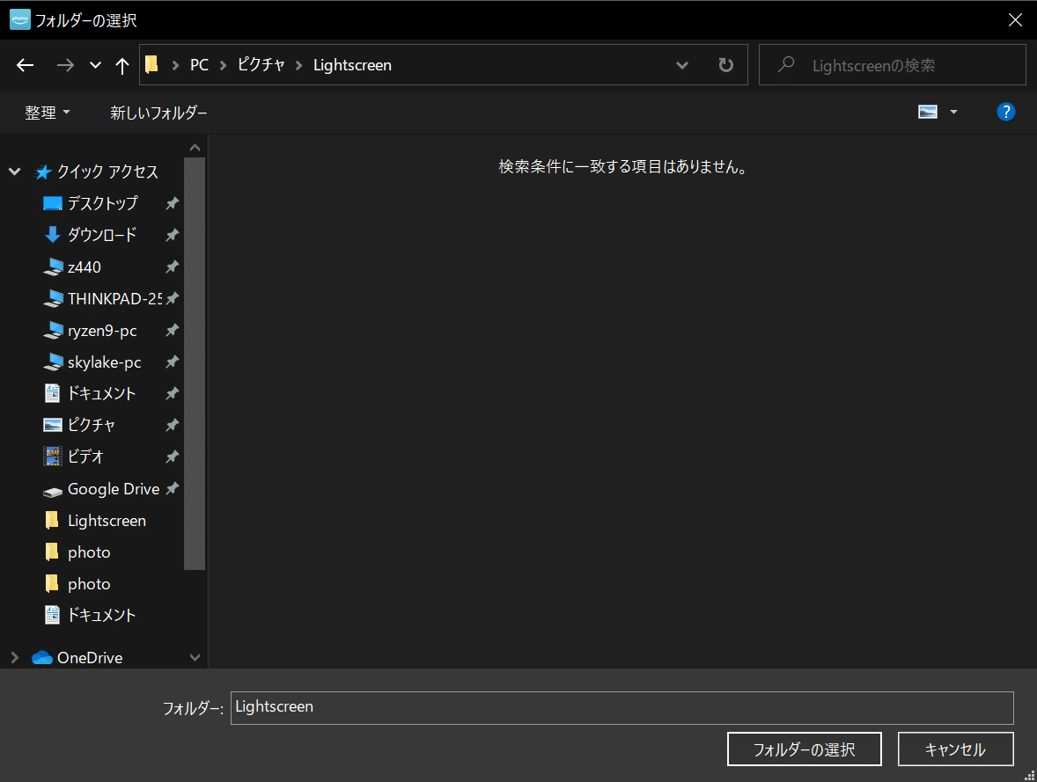The image size is (1037, 782).
Task: Open ビデオ in quick access
Action: (x=85, y=457)
